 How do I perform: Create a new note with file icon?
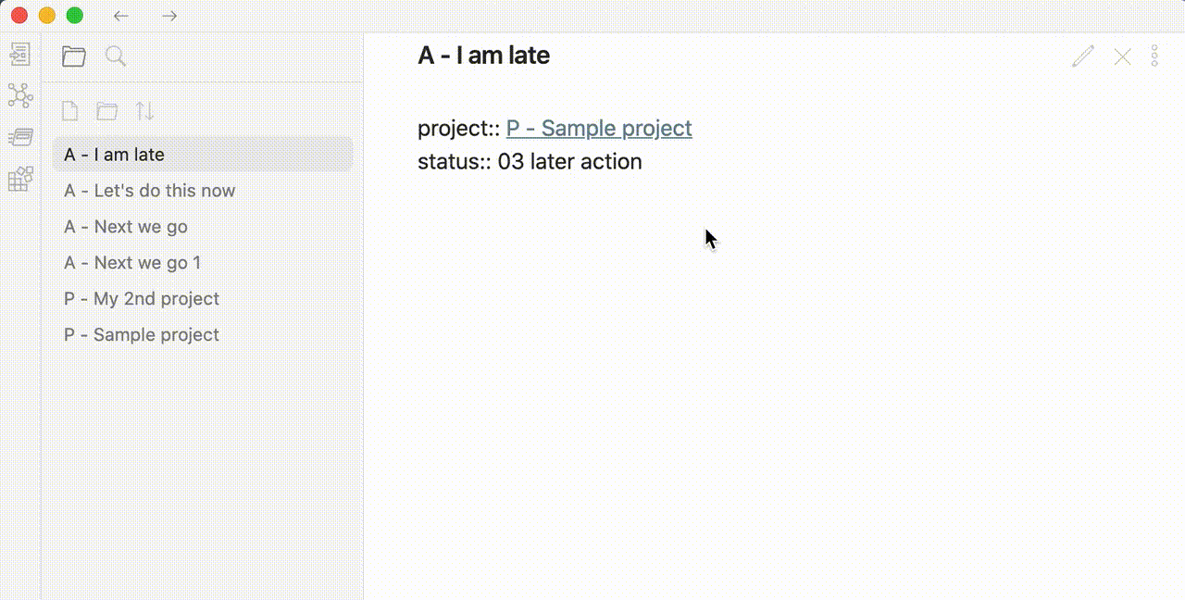[x=69, y=111]
